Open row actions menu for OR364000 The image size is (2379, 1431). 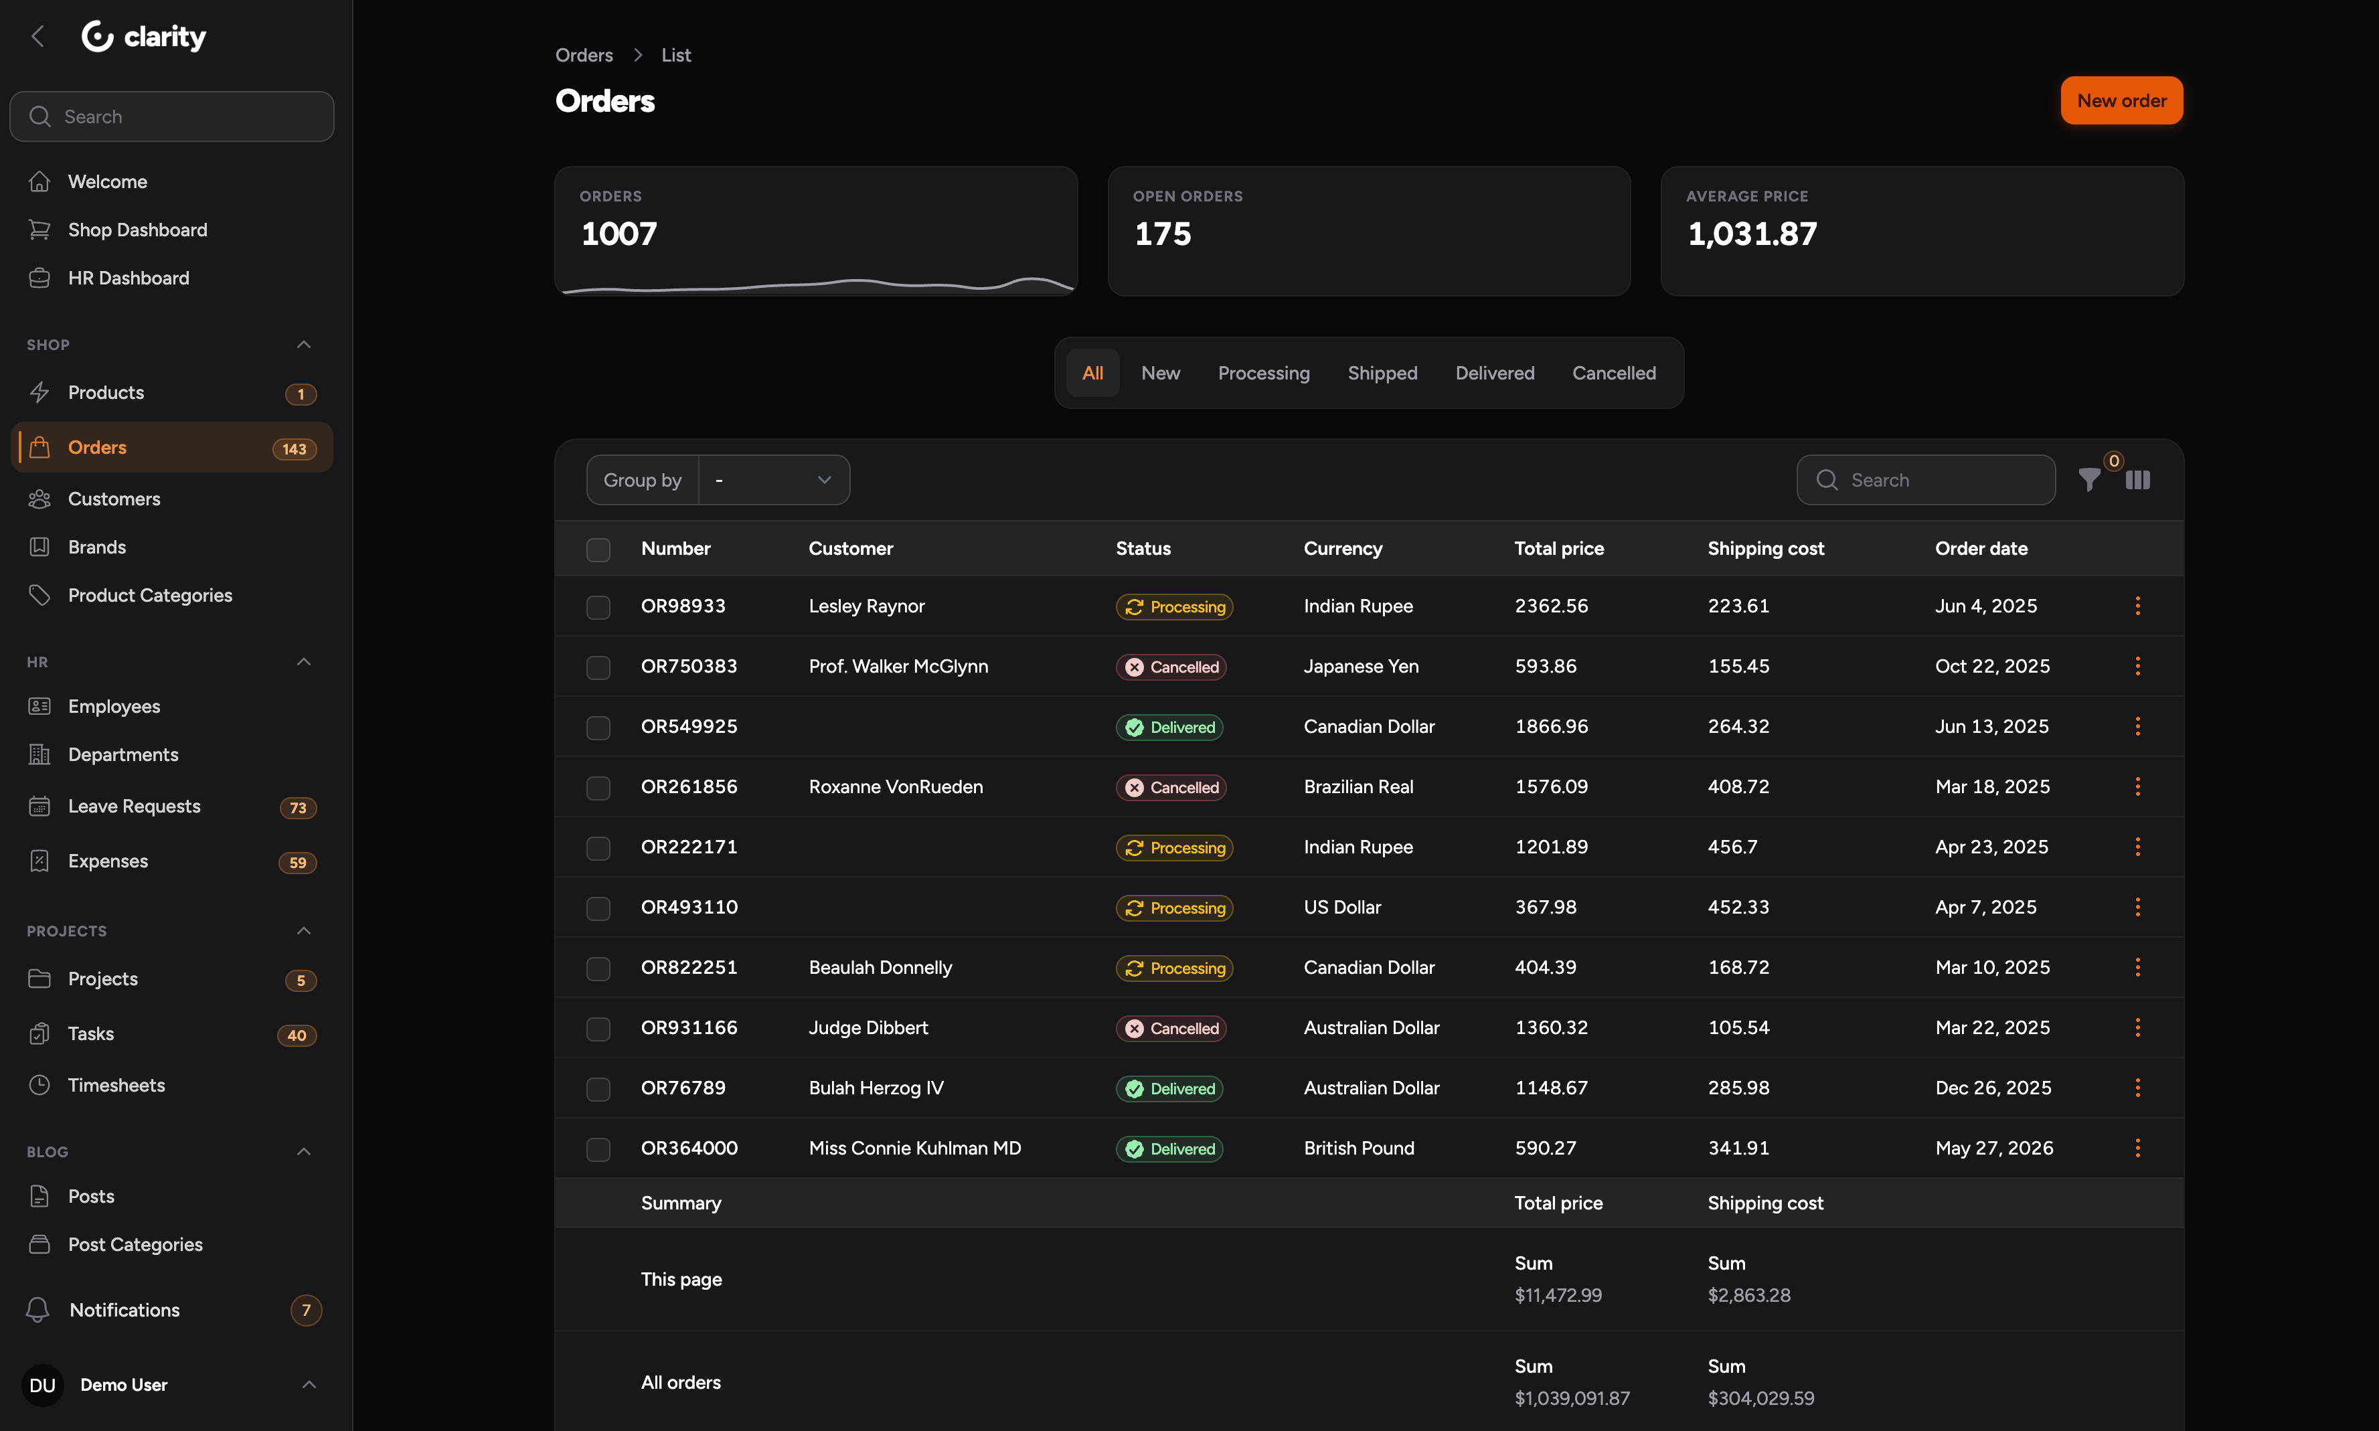2138,1147
